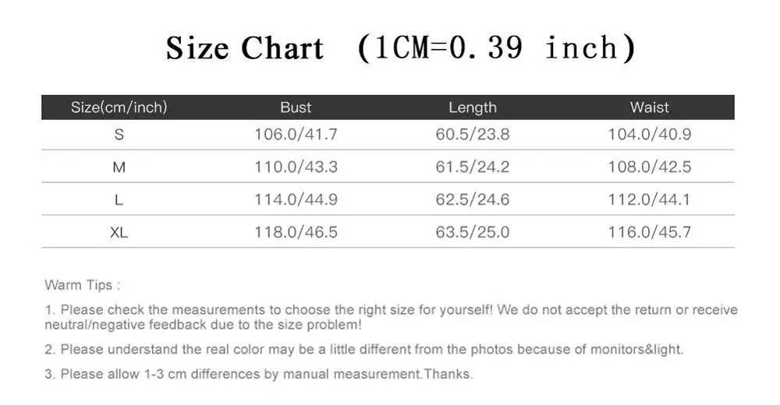
Task: Click tip about checking measurements
Action: [x=391, y=317]
